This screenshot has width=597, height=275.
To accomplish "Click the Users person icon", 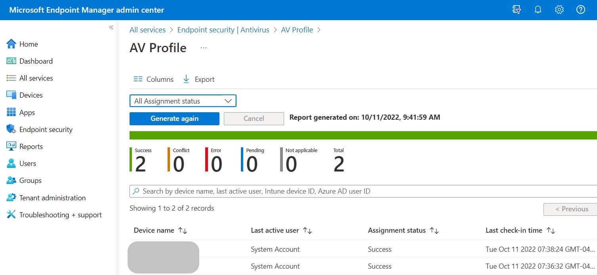I will coord(11,163).
